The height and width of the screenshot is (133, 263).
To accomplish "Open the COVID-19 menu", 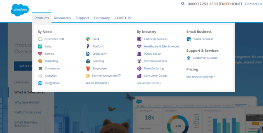I will pyautogui.click(x=123, y=18).
